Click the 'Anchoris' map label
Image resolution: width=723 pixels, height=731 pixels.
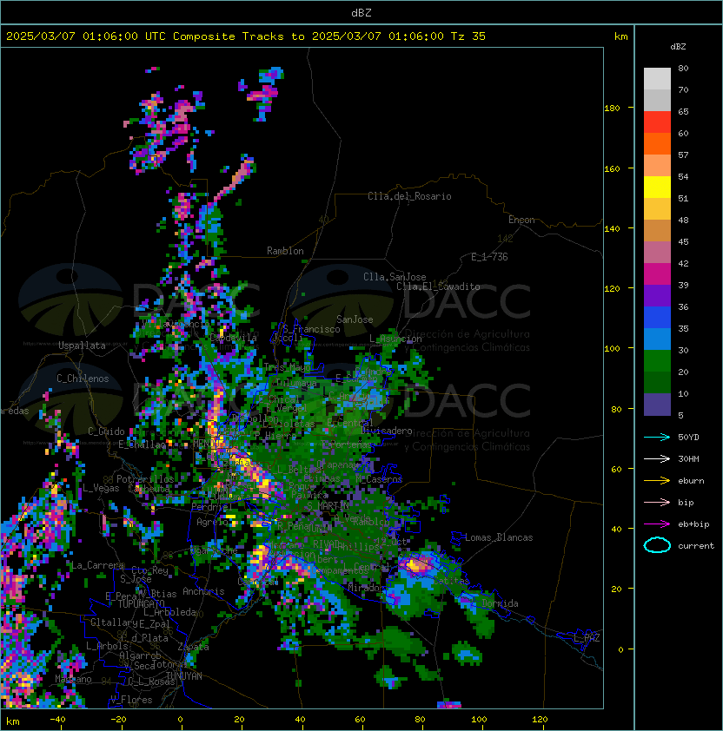click(x=203, y=591)
